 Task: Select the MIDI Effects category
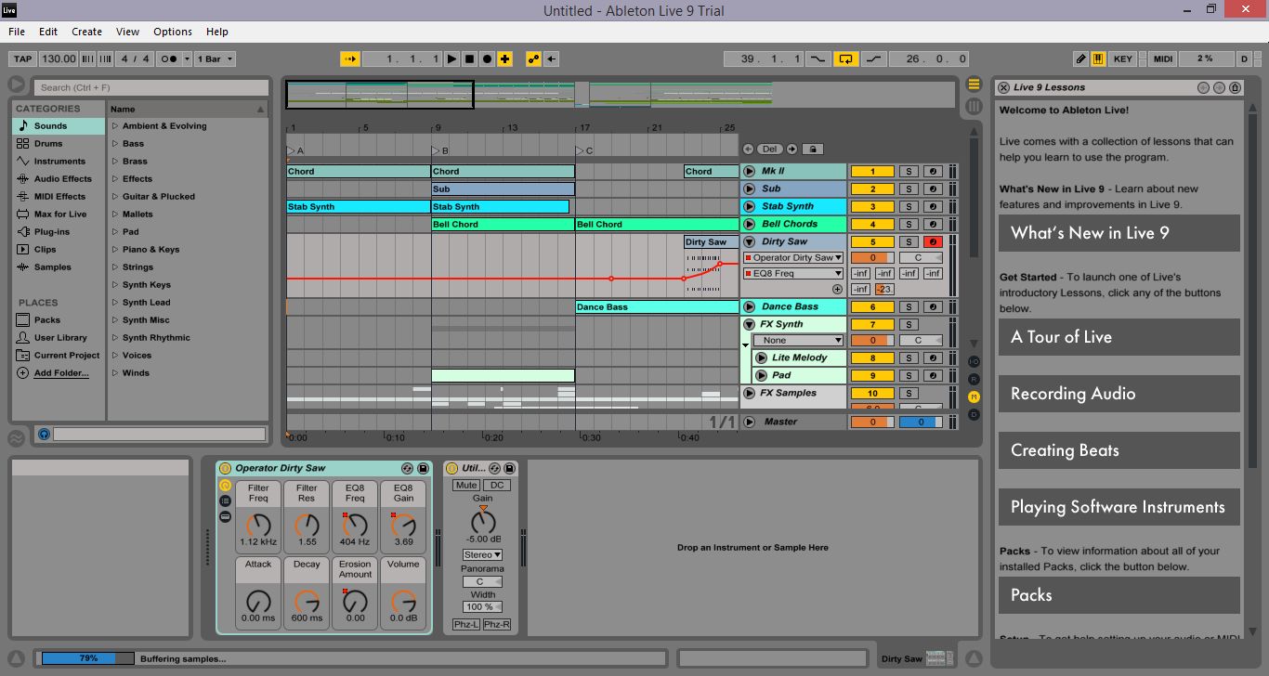coord(59,197)
